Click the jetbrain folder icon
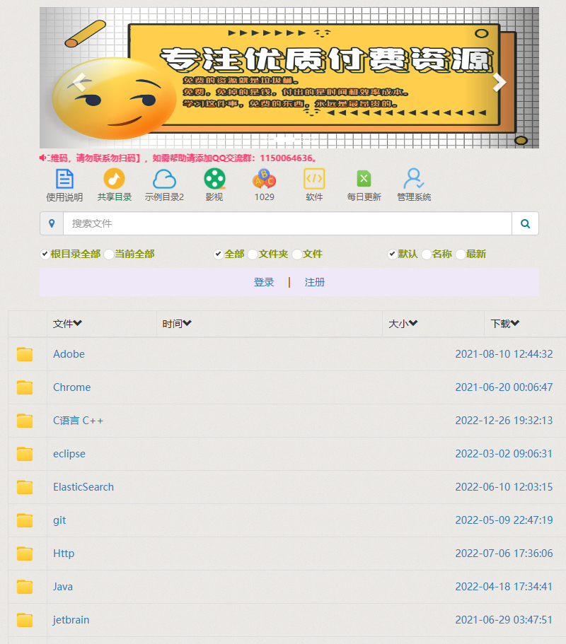 (x=25, y=620)
